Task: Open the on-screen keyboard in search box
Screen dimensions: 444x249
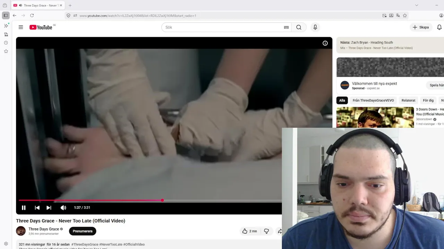Action: (286, 27)
